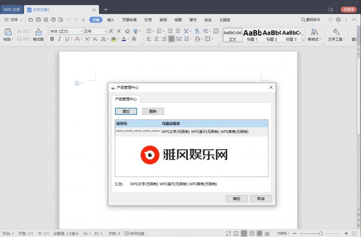This screenshot has width=361, height=237.
Task: Click the print icon in quick toolbar
Action: click(x=53, y=20)
